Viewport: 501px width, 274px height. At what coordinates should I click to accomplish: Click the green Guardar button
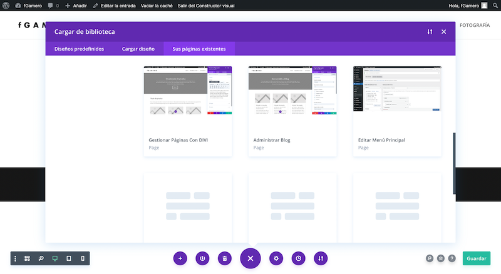coord(477,258)
